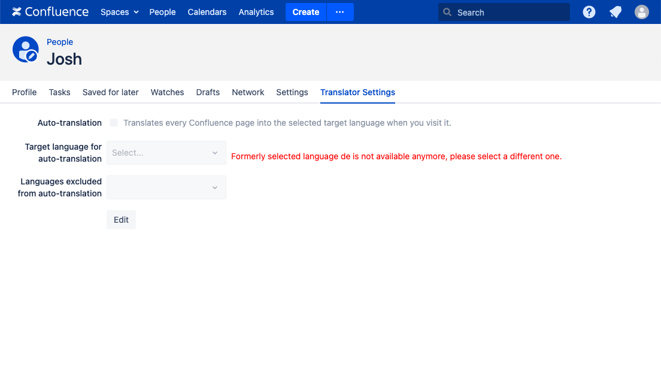Screen dimensions: 661x382
Task: Open the Spaces navigation dropdown
Action: 119,12
